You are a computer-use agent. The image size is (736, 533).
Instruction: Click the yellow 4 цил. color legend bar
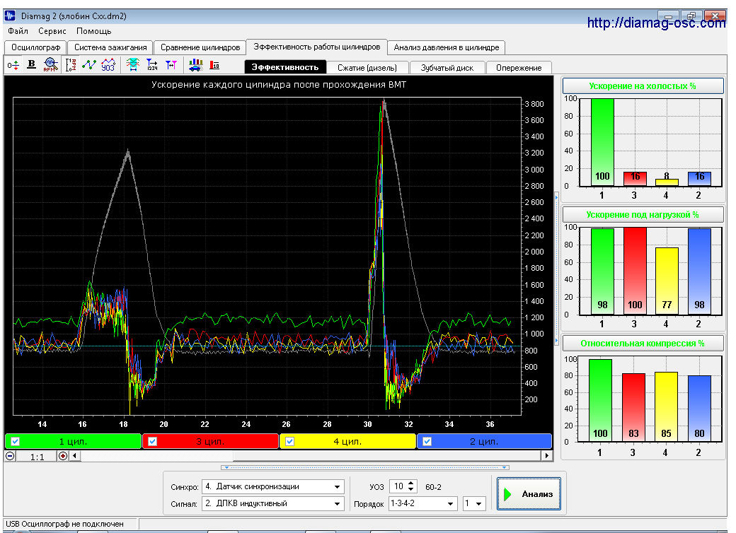(347, 441)
